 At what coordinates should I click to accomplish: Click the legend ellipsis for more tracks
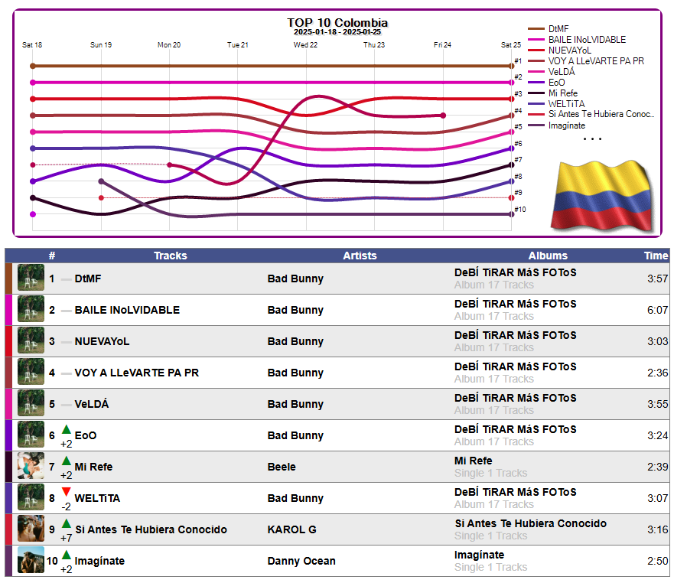click(x=592, y=139)
